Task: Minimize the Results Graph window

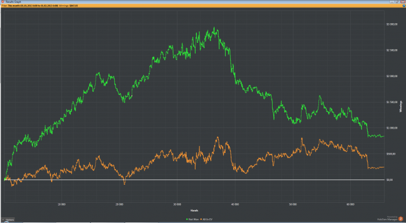Action: point(392,2)
